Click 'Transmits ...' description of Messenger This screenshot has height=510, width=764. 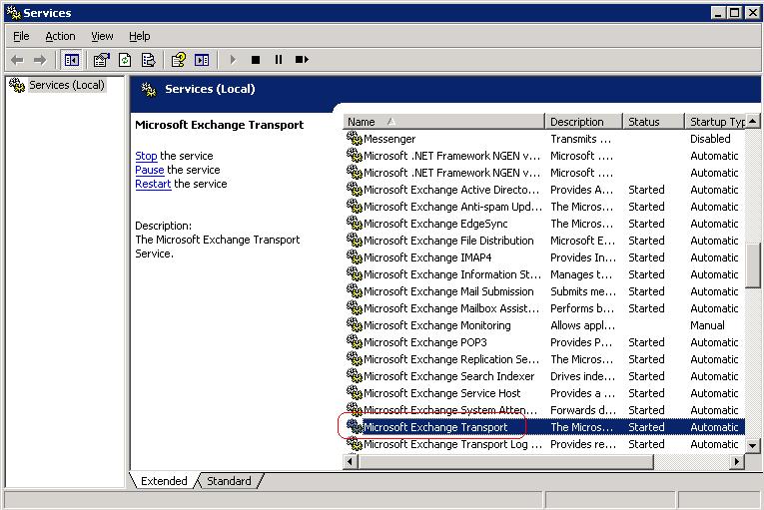click(580, 139)
